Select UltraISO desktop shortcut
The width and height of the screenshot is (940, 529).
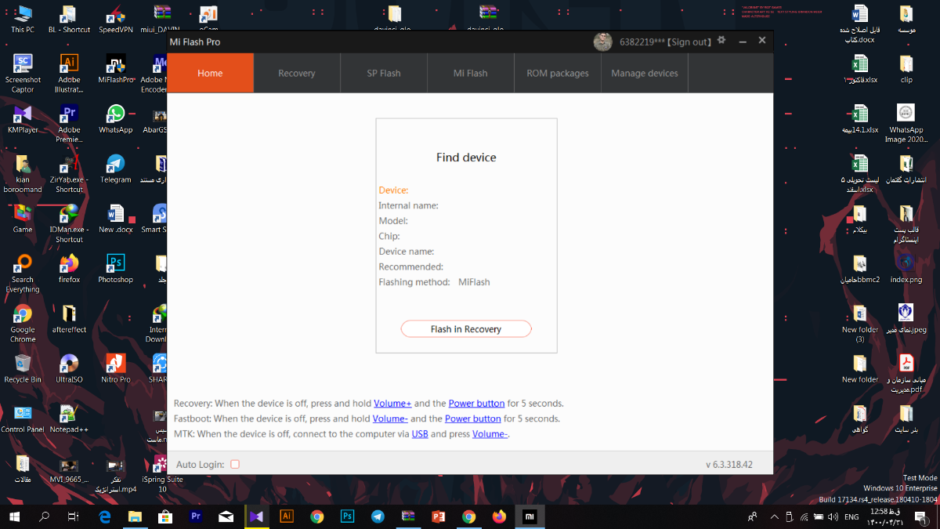coord(69,368)
